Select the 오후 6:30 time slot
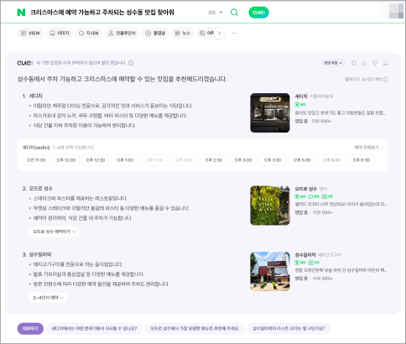The image size is (406, 344). tap(362, 160)
